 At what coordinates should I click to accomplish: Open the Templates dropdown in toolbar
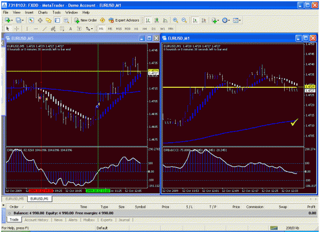pyautogui.click(x=237, y=20)
